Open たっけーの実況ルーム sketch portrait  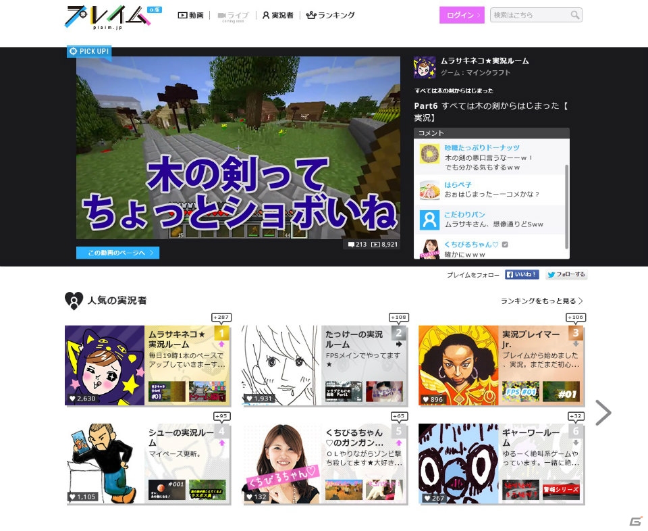pos(281,365)
